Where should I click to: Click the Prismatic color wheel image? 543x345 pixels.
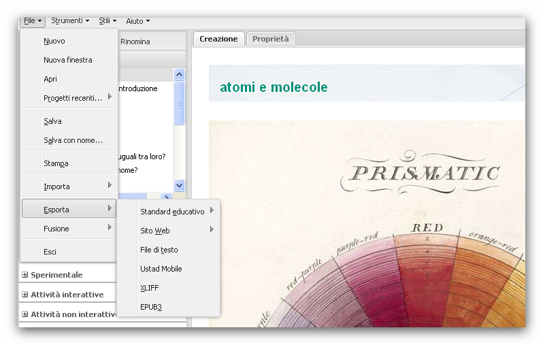[x=367, y=224]
